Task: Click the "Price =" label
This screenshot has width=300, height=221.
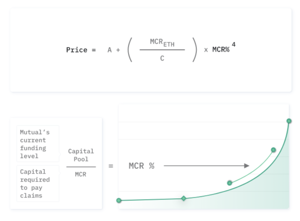Action: [81, 50]
